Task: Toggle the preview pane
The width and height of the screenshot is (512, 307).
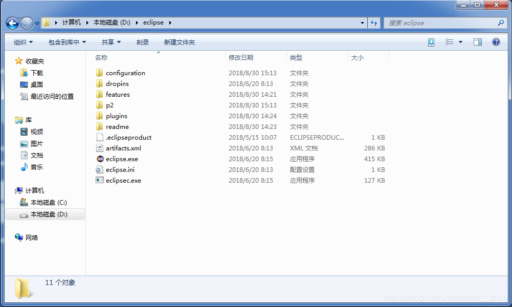Action: coord(478,42)
